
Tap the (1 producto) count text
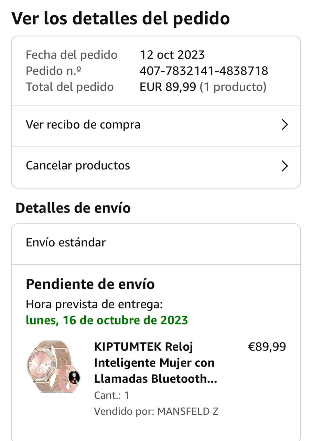(x=234, y=87)
